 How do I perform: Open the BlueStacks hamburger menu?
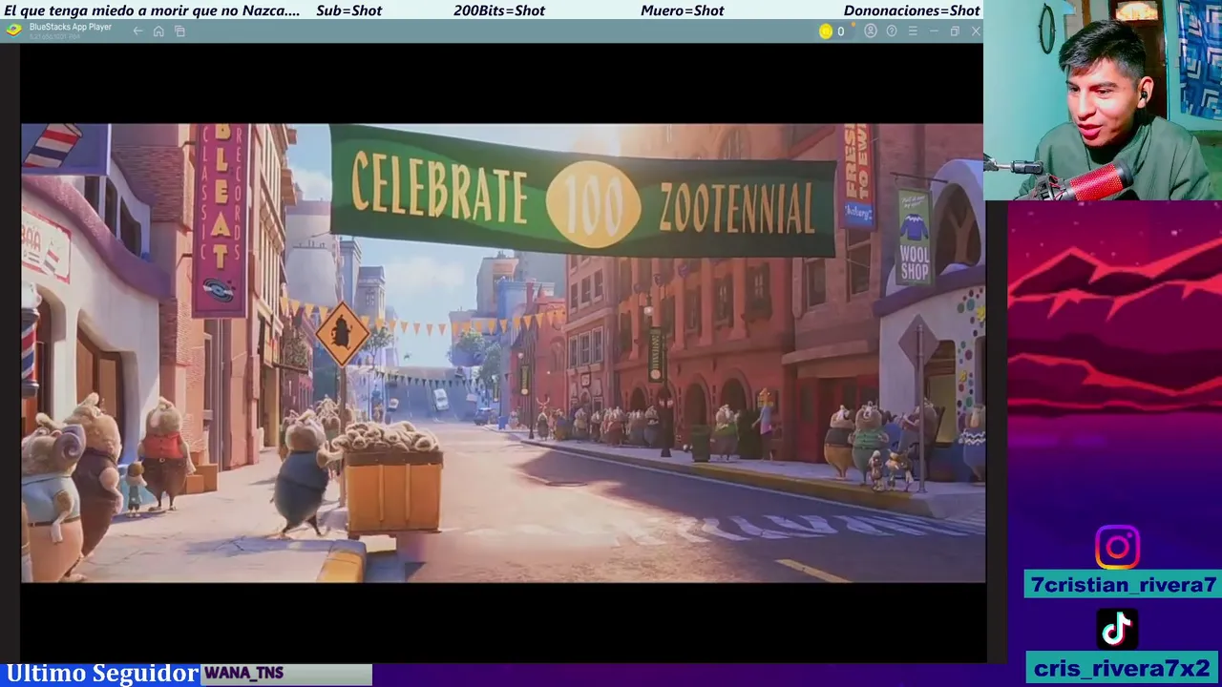click(x=913, y=31)
